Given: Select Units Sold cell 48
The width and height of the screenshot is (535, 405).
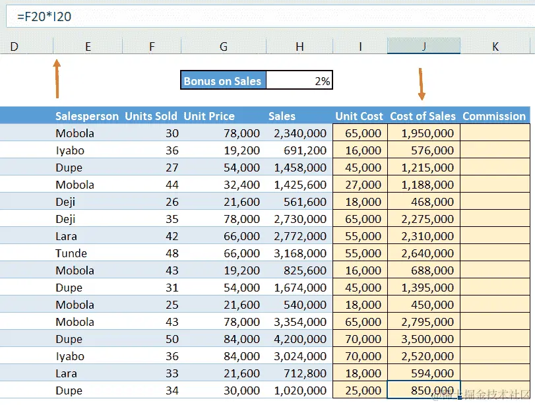Looking at the screenshot, I should point(152,253).
